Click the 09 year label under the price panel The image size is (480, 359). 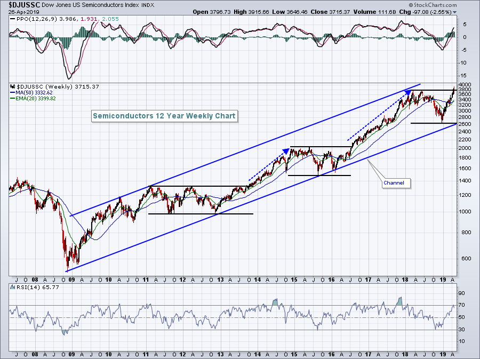tap(71, 280)
